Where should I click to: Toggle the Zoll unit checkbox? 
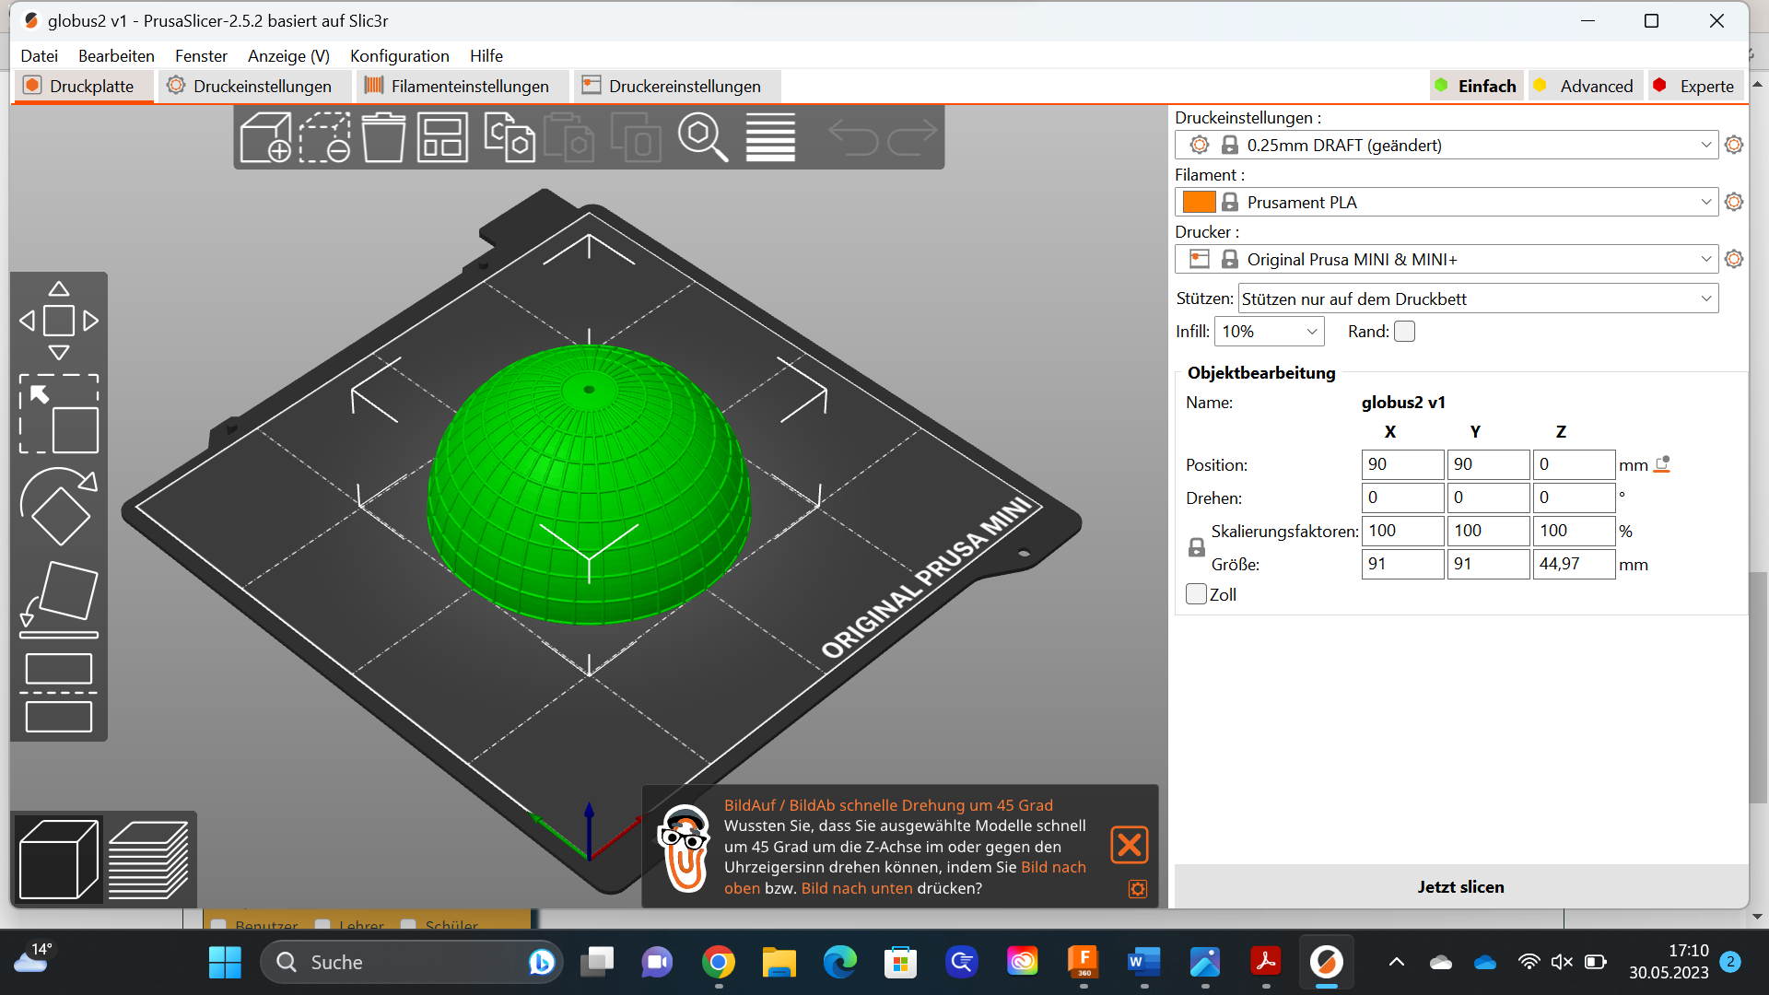pos(1195,594)
